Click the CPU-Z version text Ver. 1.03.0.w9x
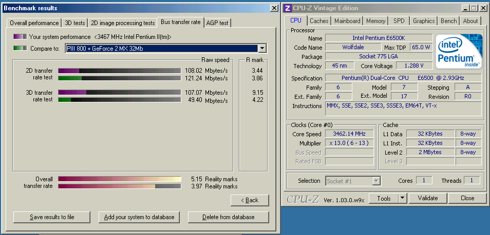490x235 pixels. (x=344, y=200)
